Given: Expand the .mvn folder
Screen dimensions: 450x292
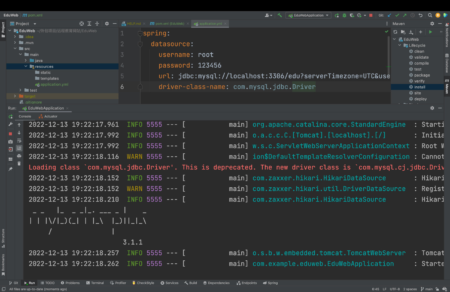Looking at the screenshot, I should 15,42.
